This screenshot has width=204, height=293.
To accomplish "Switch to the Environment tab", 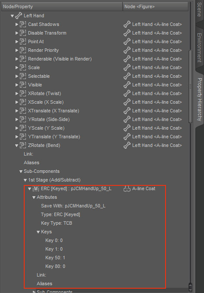I will tap(199, 48).
